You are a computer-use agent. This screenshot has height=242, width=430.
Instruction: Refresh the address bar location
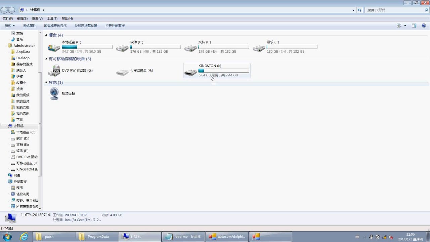(x=360, y=10)
